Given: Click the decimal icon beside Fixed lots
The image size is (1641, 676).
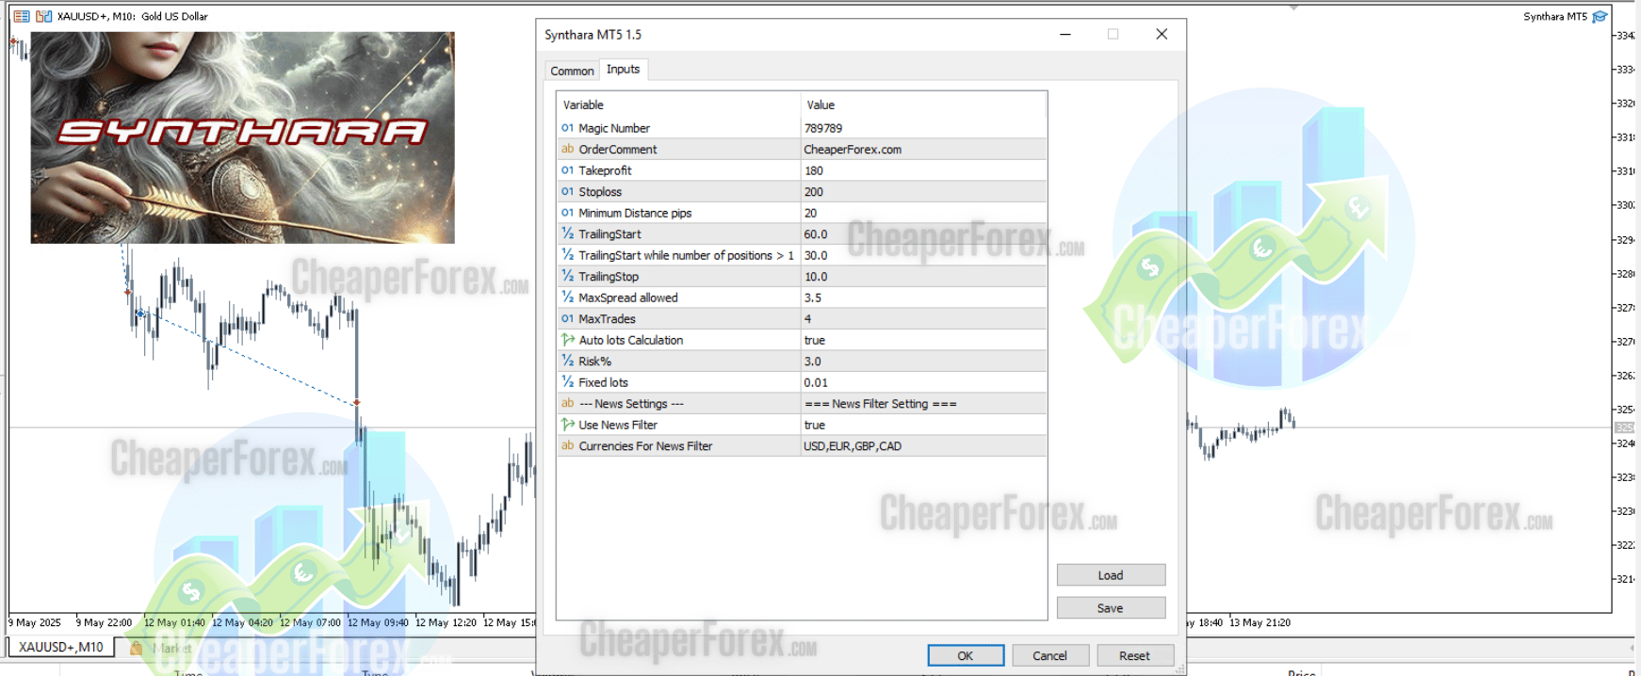Looking at the screenshot, I should tap(567, 382).
